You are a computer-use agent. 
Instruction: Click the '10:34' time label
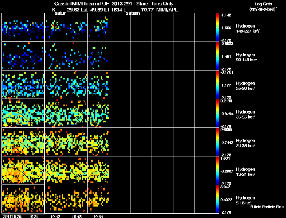pos(34,216)
